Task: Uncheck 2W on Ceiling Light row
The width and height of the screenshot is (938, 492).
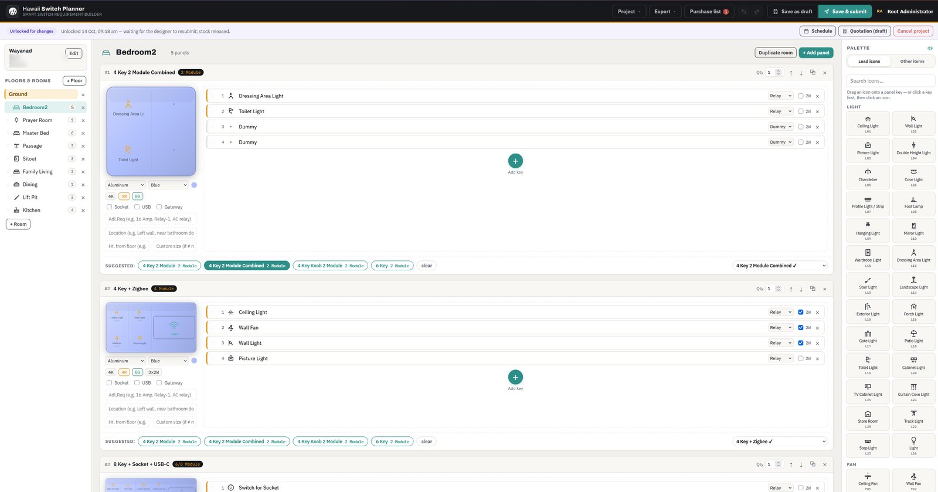Action: click(800, 313)
